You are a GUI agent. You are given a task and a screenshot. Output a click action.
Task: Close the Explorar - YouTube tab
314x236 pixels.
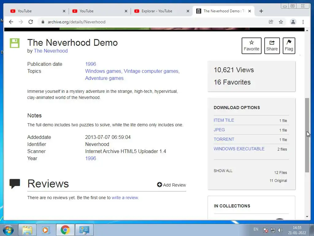[188, 11]
